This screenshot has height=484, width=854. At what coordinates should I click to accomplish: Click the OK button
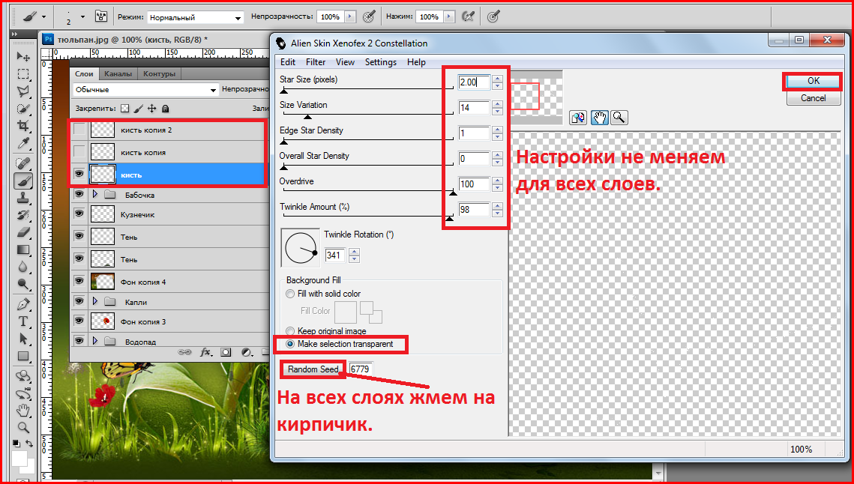[x=814, y=81]
